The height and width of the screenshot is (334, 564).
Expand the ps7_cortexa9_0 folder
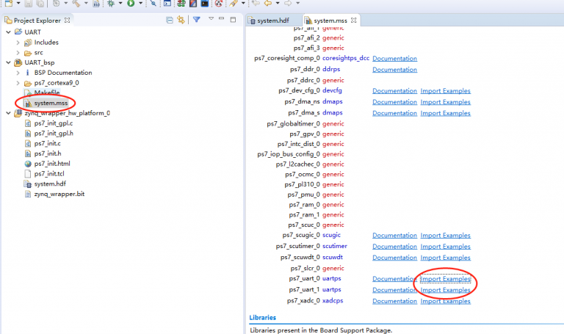(18, 83)
